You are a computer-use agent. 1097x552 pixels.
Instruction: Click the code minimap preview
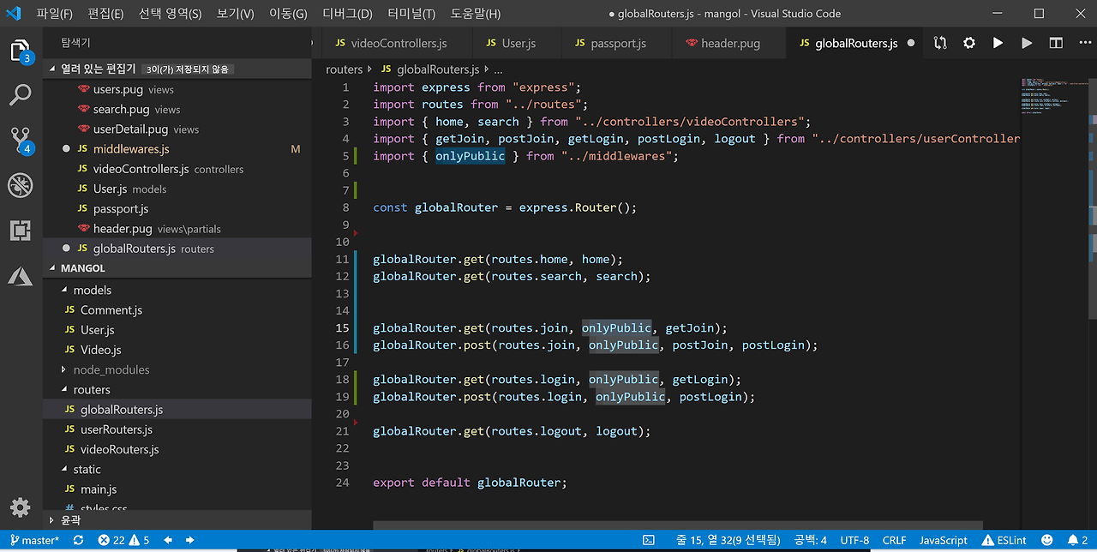tap(1053, 94)
